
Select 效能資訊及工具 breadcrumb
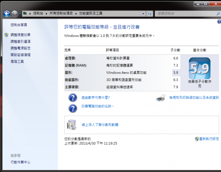pyautogui.click(x=91, y=13)
